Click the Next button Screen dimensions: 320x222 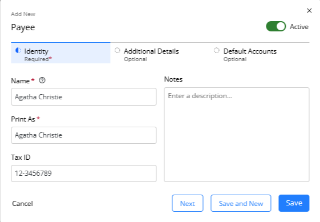(188, 203)
